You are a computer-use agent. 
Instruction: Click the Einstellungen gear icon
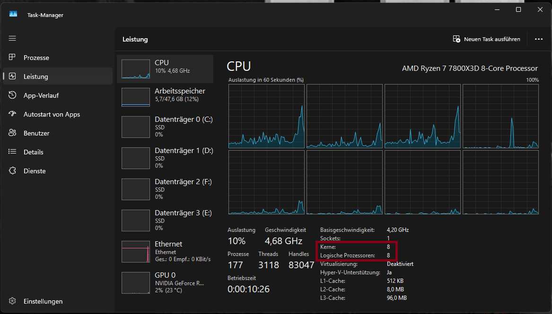click(x=12, y=301)
